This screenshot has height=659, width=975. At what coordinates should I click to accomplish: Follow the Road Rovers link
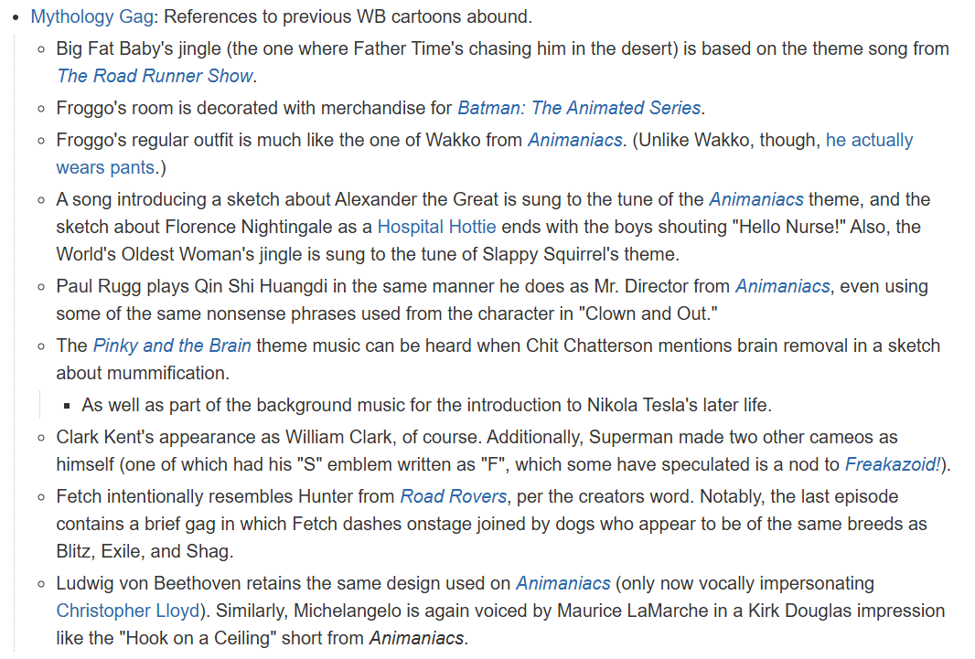(x=454, y=497)
